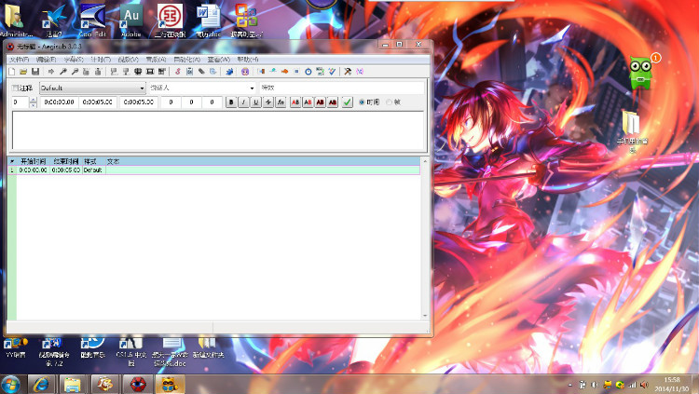
Task: Snap subtitle start to video frame
Action: coord(114,72)
